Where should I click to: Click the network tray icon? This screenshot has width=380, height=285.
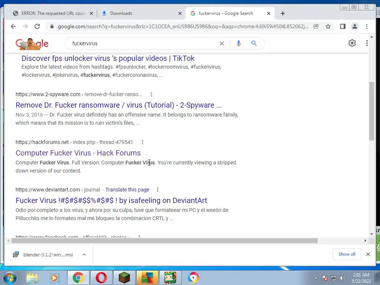point(334,278)
